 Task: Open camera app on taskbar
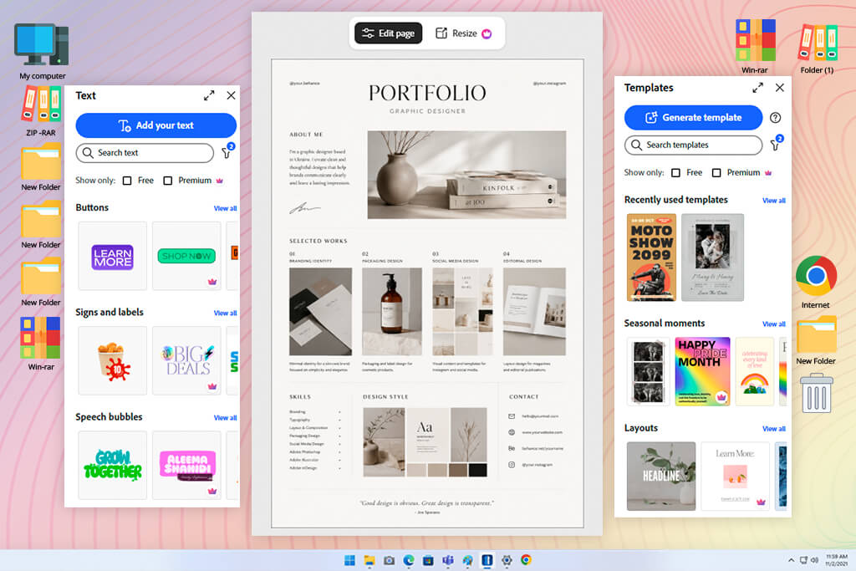[x=389, y=560]
